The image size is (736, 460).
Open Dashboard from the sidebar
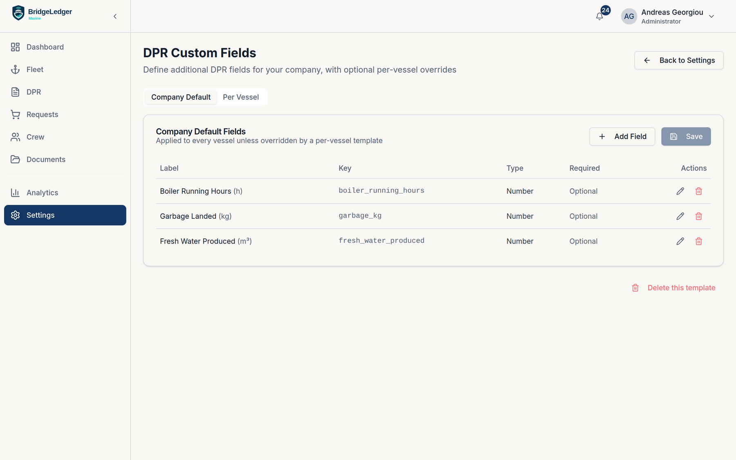click(x=65, y=47)
